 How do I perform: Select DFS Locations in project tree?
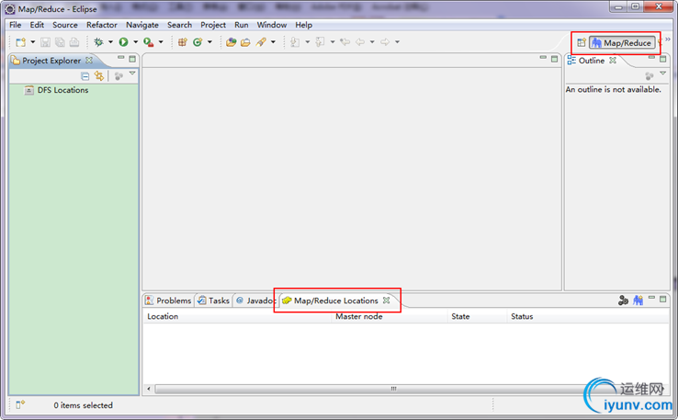pos(62,90)
